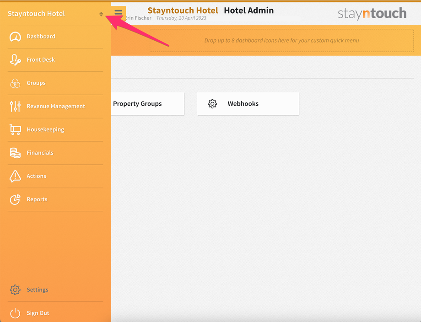421x322 pixels.
Task: Click the Sign Out power icon
Action: pos(15,313)
